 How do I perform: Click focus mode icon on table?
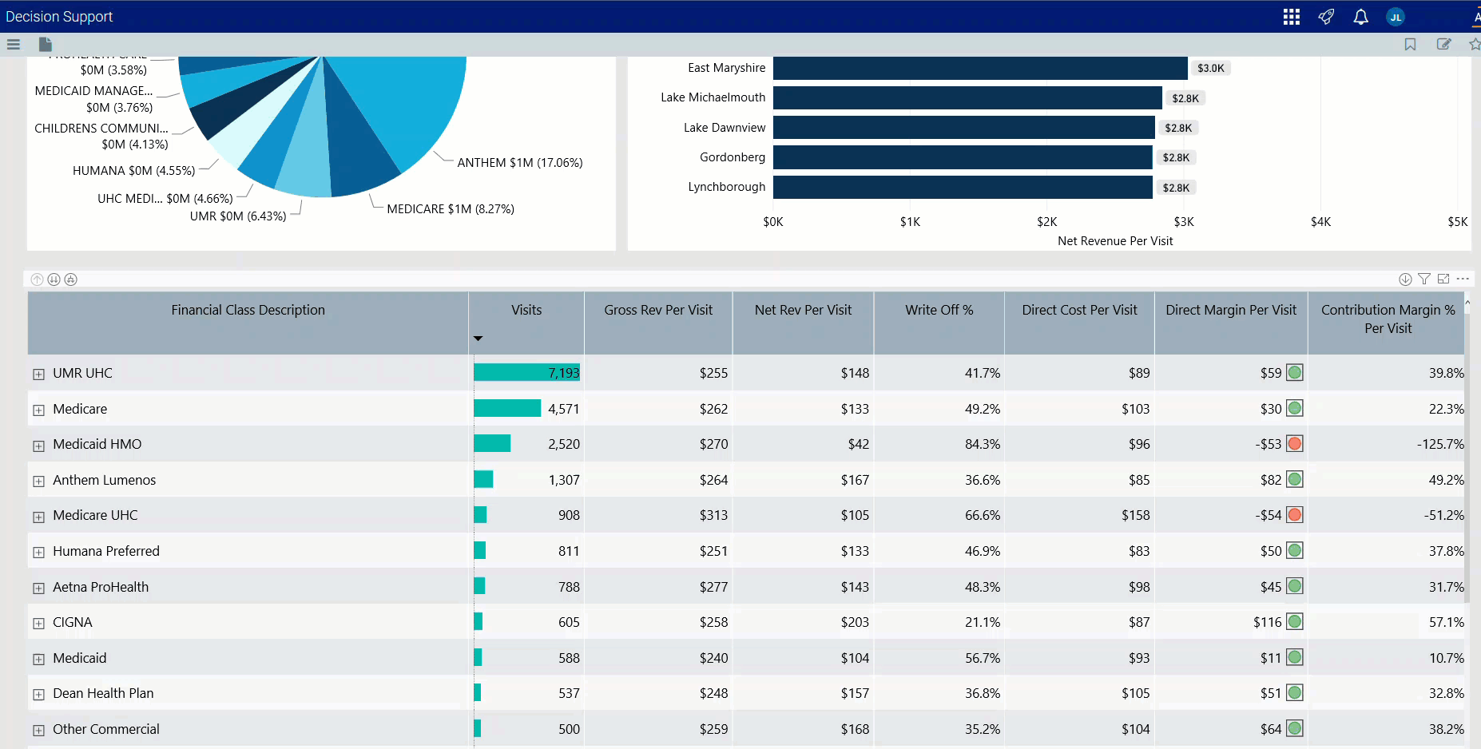pyautogui.click(x=1443, y=279)
